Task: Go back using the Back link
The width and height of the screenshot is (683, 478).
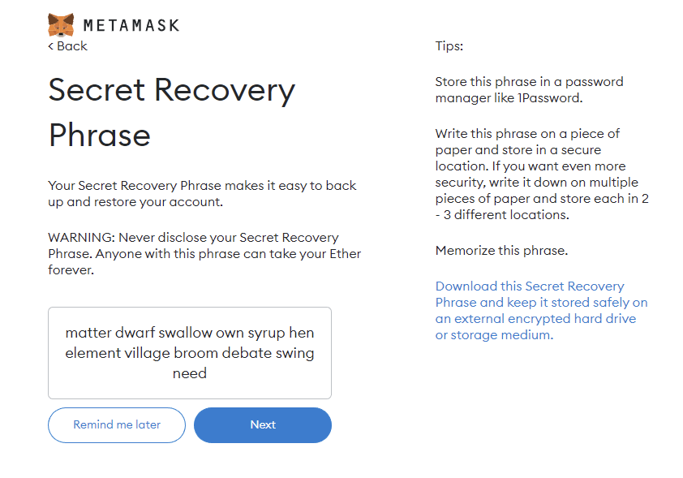Action: click(x=67, y=46)
